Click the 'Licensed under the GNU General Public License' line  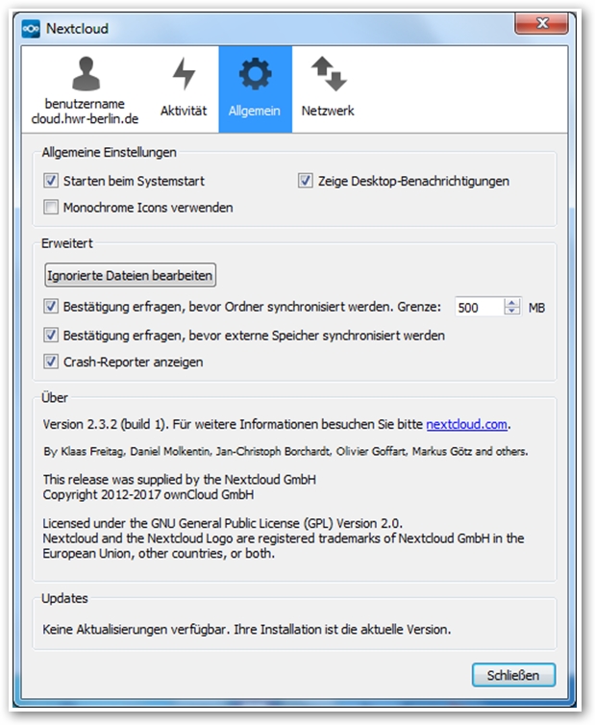pyautogui.click(x=222, y=523)
